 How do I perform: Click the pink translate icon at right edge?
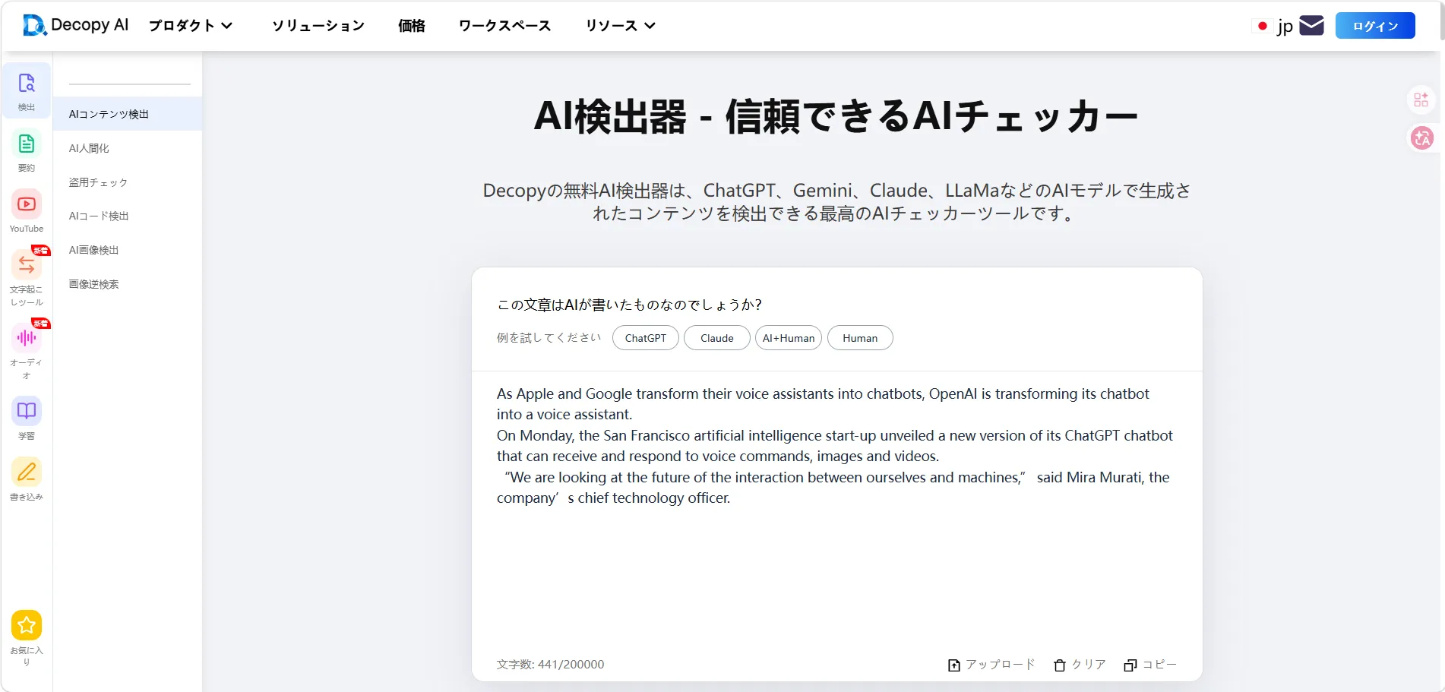point(1421,137)
